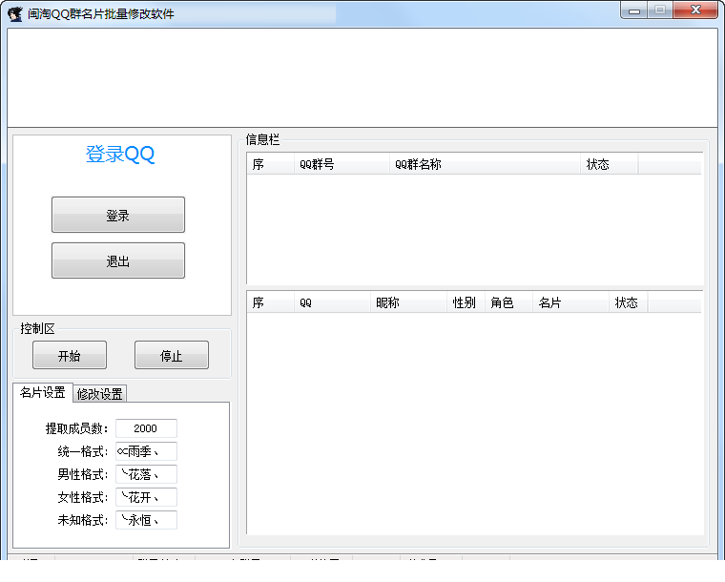The width and height of the screenshot is (725, 582).
Task: Click QQ column header in member list
Action: [332, 302]
